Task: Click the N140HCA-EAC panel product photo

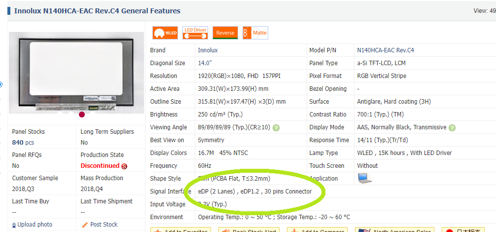Action: (x=76, y=73)
